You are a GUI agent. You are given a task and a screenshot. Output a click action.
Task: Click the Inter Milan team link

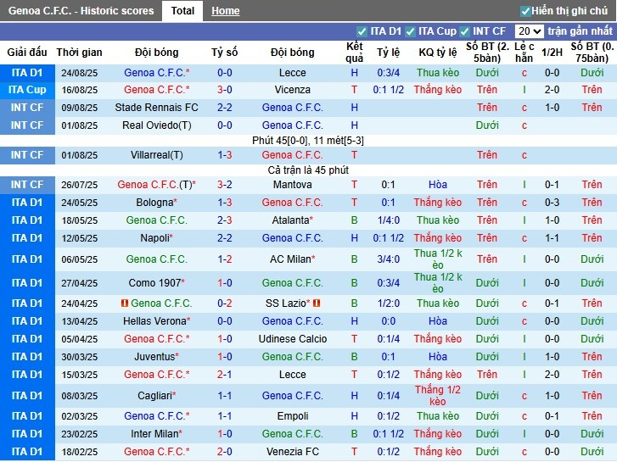click(x=154, y=433)
